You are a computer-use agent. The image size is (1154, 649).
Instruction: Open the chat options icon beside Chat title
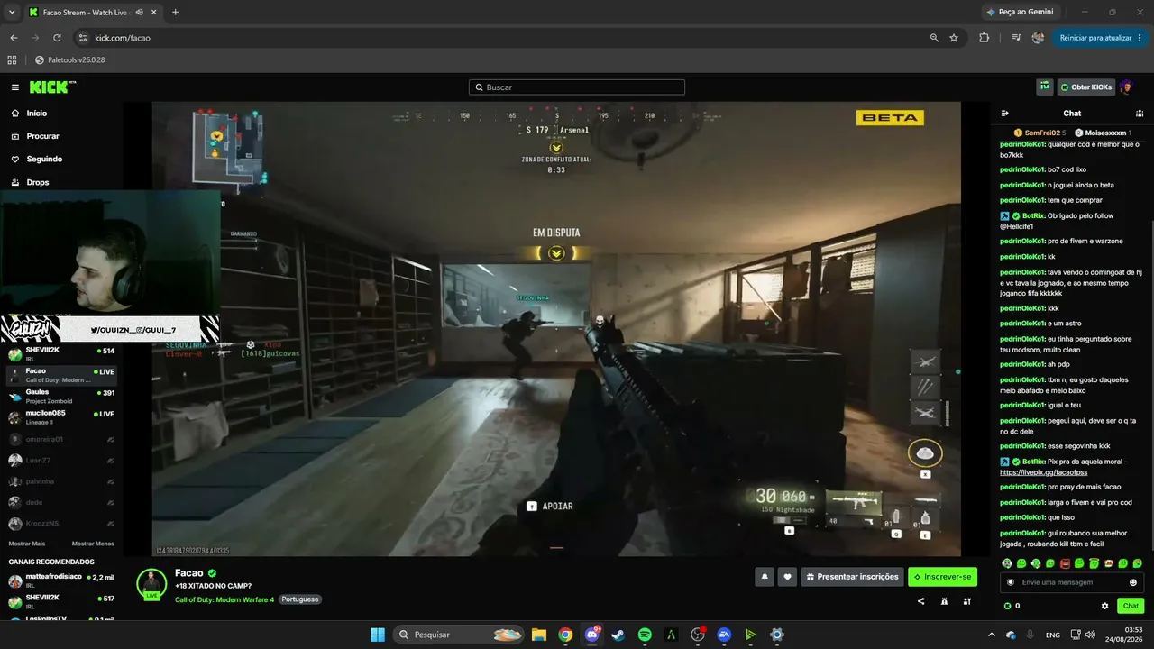tap(1140, 114)
